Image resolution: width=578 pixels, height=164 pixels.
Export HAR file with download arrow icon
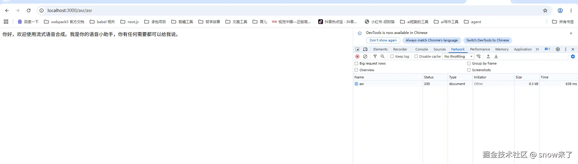click(x=496, y=56)
